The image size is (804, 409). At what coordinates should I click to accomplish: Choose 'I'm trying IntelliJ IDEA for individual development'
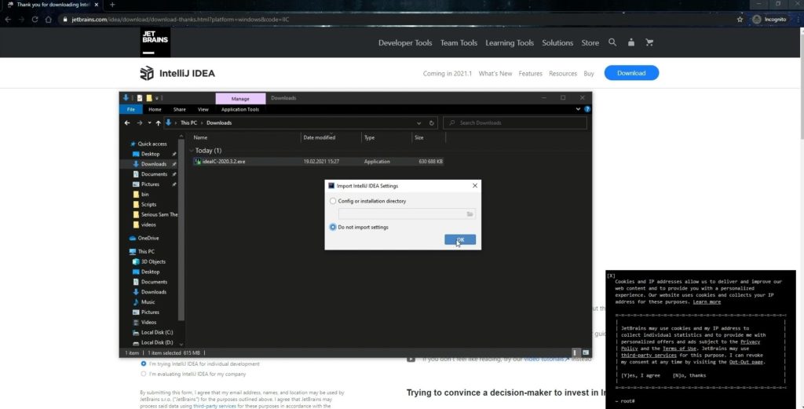point(144,364)
